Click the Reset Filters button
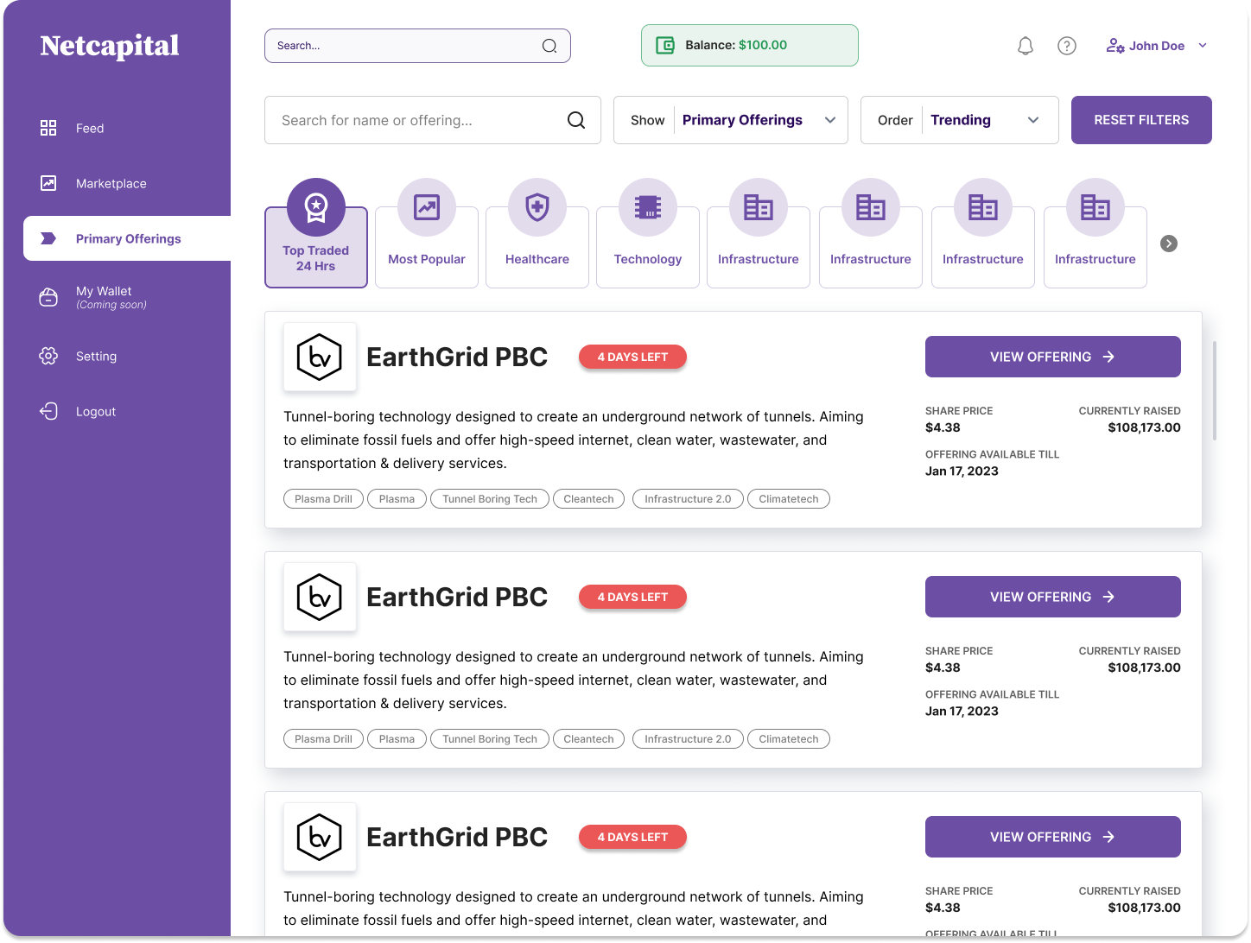1251x943 pixels. click(x=1141, y=120)
